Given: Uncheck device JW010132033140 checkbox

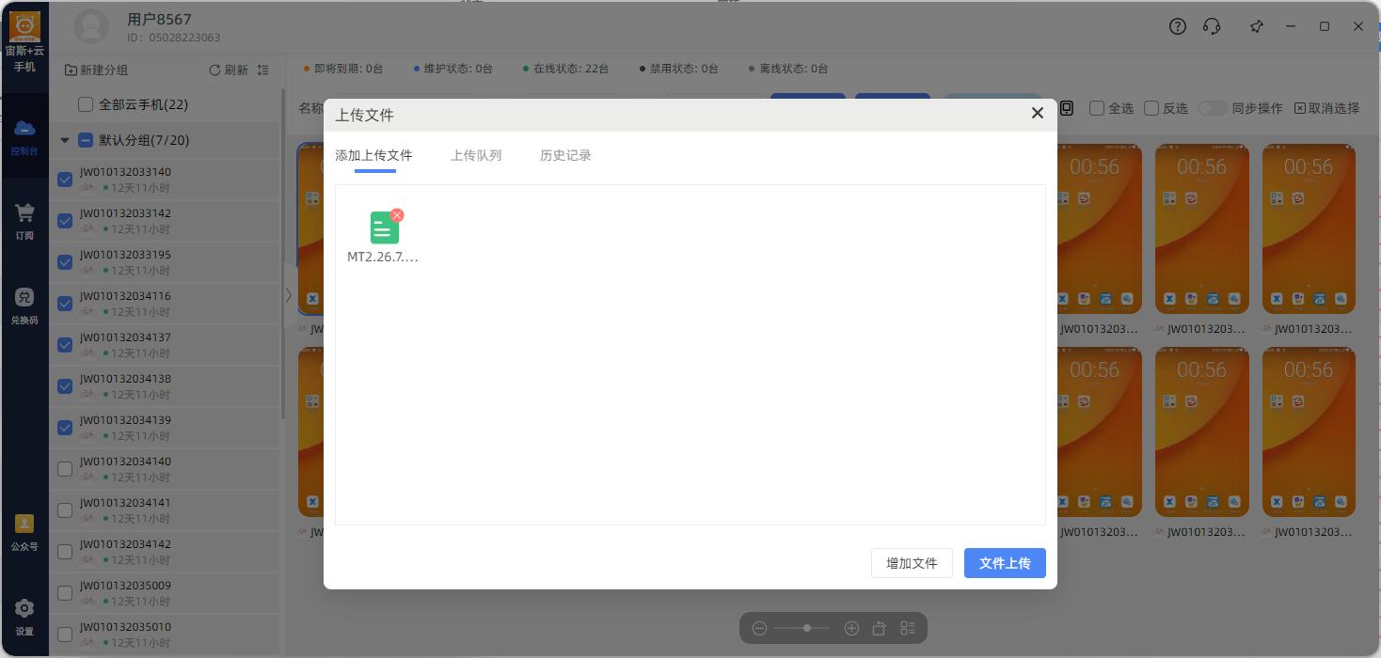Looking at the screenshot, I should click(65, 180).
